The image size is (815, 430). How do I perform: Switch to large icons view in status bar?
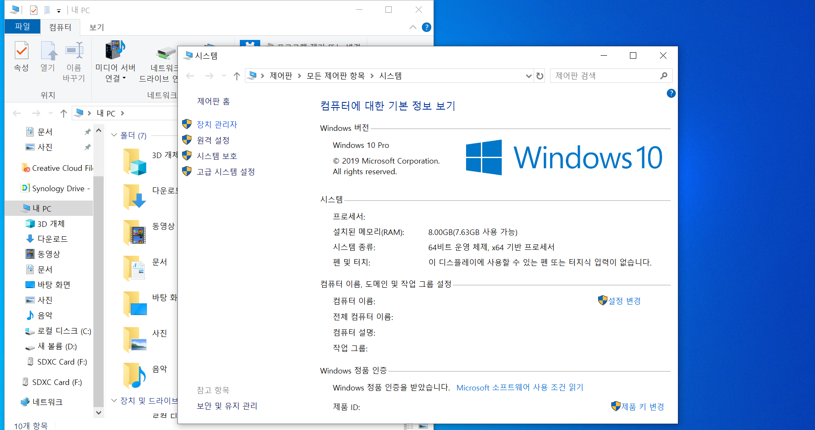point(423,426)
